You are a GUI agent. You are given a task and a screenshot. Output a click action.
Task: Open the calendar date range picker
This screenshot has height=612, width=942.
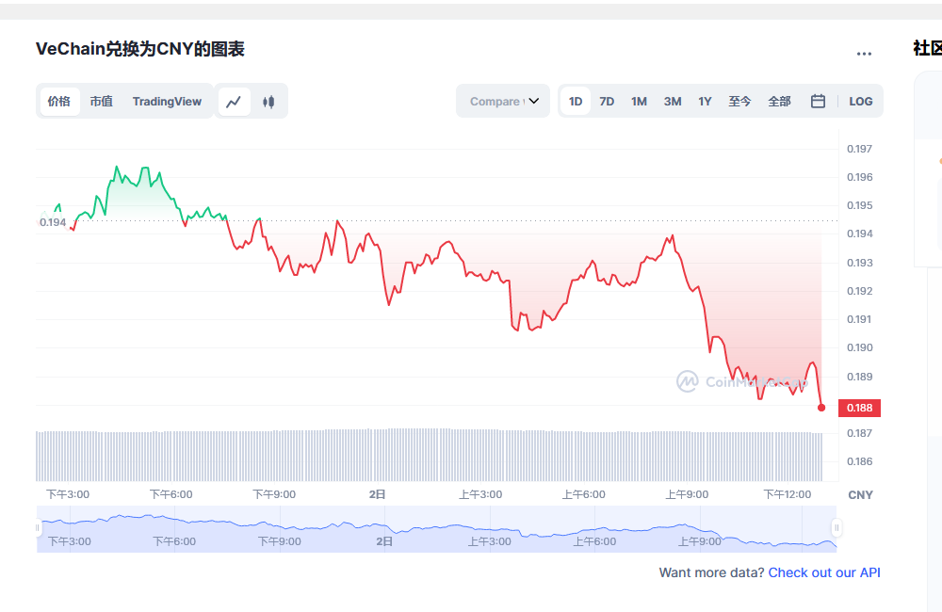(818, 102)
